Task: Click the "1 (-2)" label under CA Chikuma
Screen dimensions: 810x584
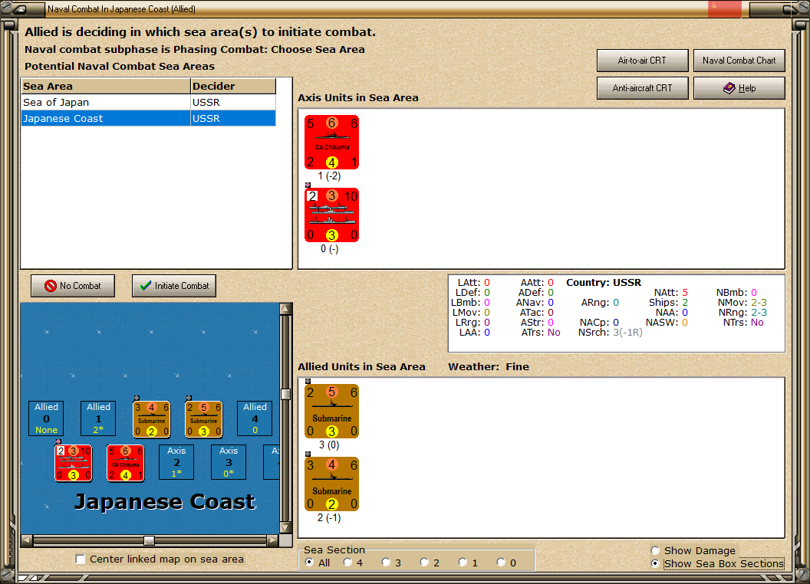Action: click(329, 176)
